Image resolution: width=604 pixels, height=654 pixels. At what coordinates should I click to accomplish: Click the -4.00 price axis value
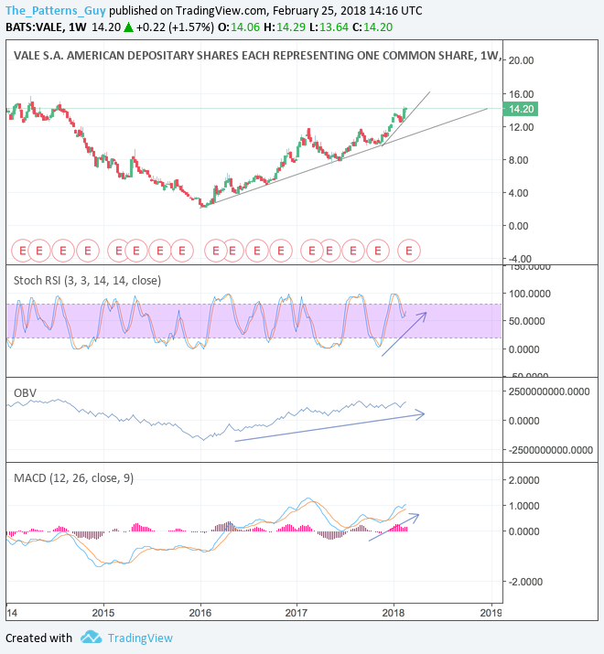(x=520, y=259)
